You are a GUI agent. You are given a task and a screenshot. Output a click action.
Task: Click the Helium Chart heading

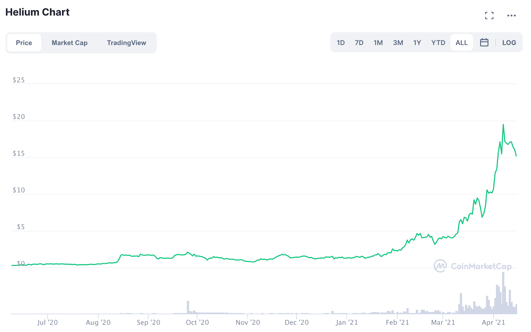click(38, 12)
